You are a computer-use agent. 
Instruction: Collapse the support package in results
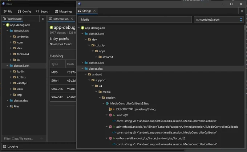coord(89,80)
